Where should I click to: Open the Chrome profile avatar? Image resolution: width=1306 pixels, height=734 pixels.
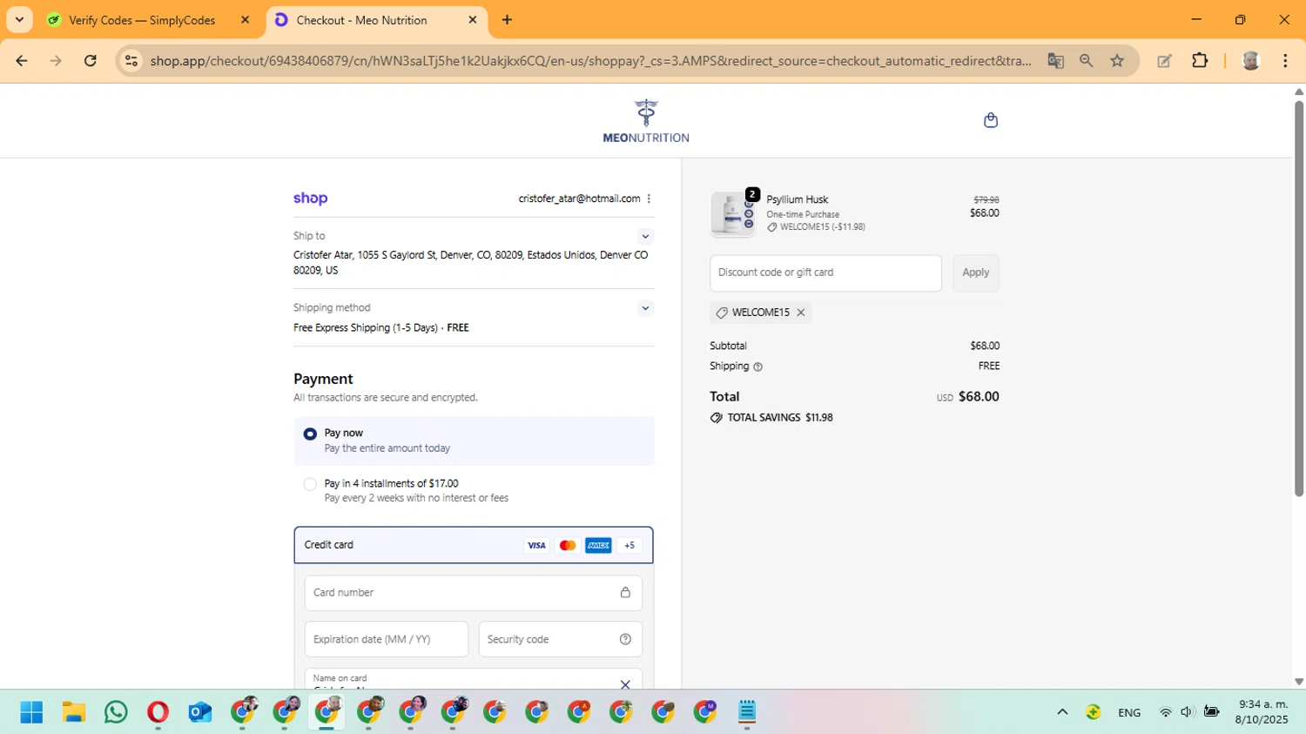(x=1251, y=61)
